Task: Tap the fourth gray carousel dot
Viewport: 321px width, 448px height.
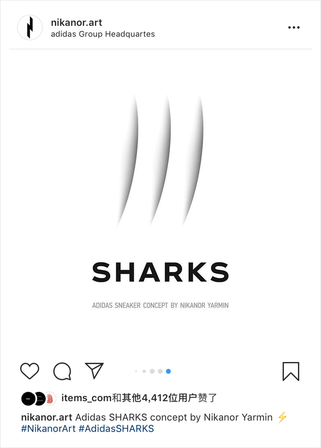Action: click(x=160, y=371)
